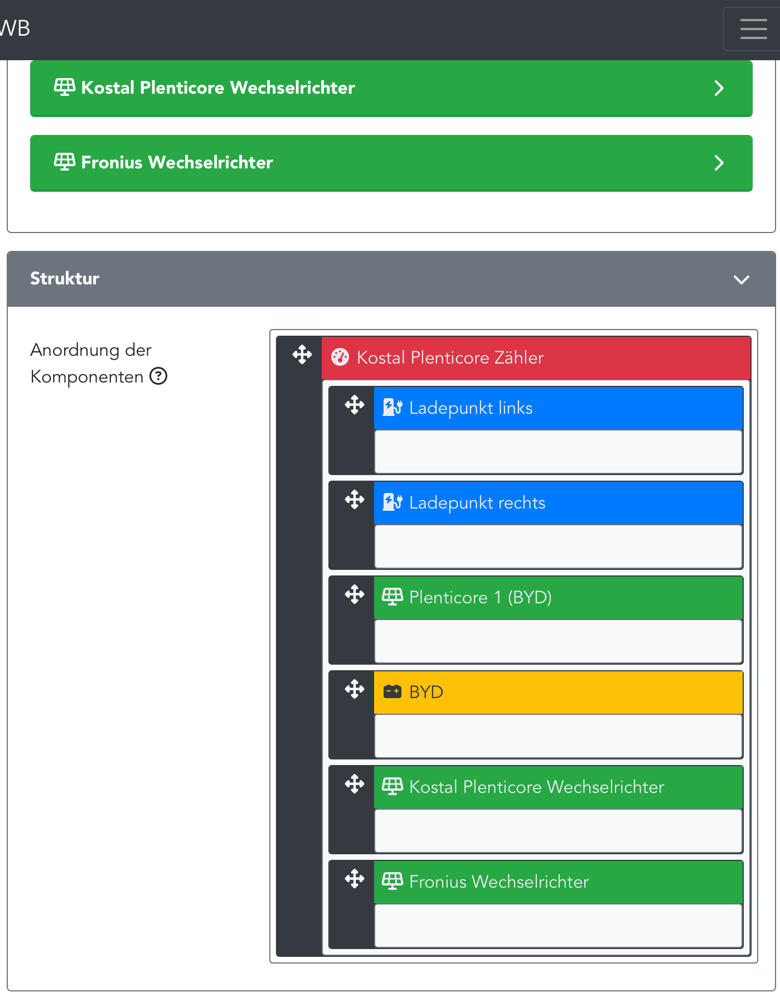Select the Kostal Plenticore Zähler tree item

pos(536,358)
